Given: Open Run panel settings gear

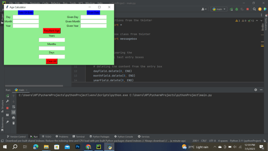Looking at the screenshot, I should (256, 90).
